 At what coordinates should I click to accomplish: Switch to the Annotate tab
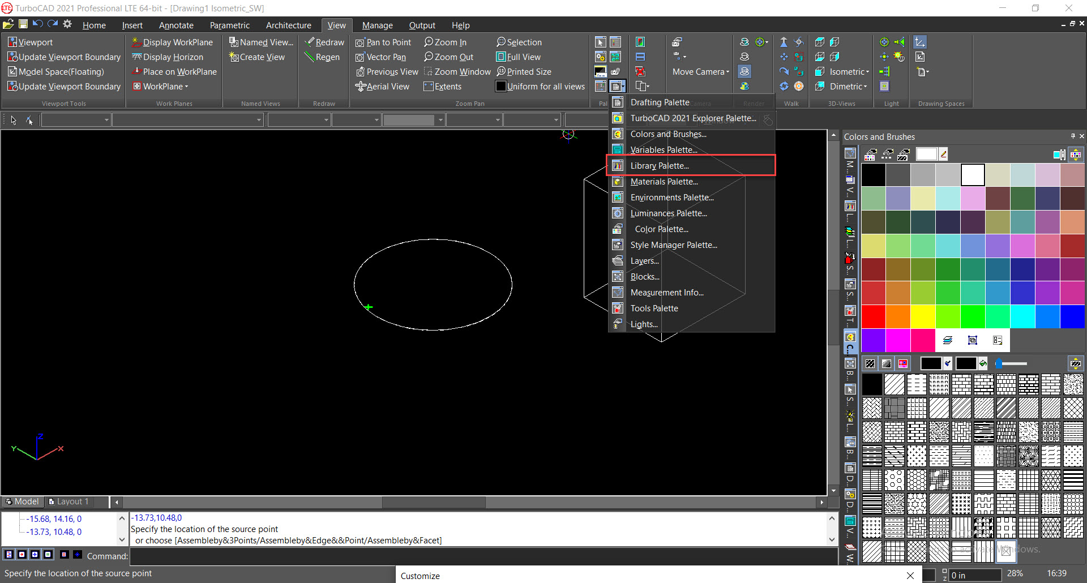[176, 25]
